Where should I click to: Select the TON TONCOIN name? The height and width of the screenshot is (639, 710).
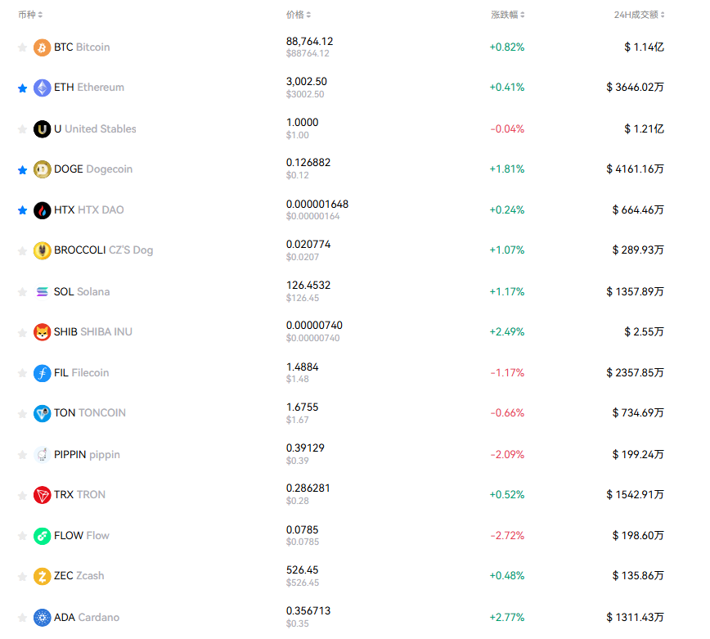pyautogui.click(x=89, y=413)
